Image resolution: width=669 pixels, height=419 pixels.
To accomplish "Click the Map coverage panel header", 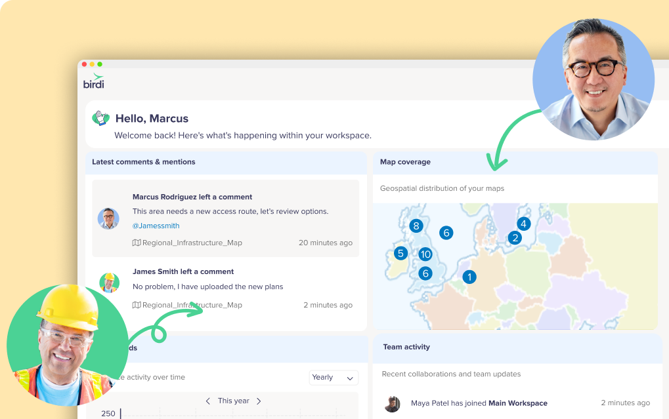I will (515, 163).
